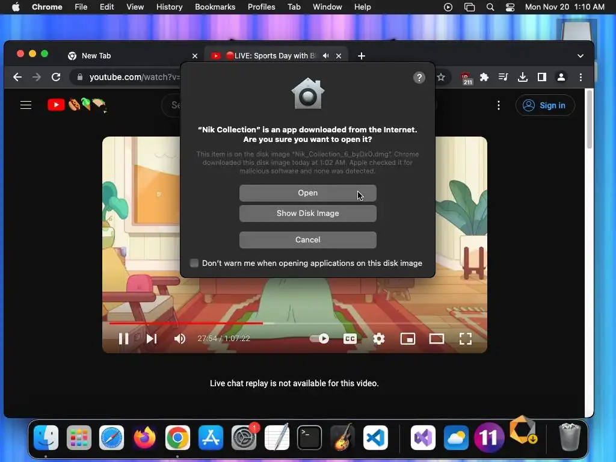This screenshot has height=462, width=616.
Task: Open Trash in the Dock
Action: (569, 437)
